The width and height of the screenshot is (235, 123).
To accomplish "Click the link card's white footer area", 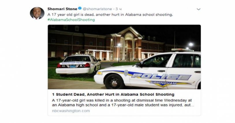I will click(x=124, y=102).
